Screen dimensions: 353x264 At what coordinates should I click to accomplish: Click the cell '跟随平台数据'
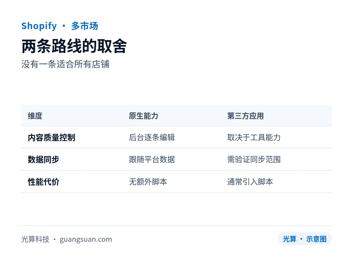[152, 160]
